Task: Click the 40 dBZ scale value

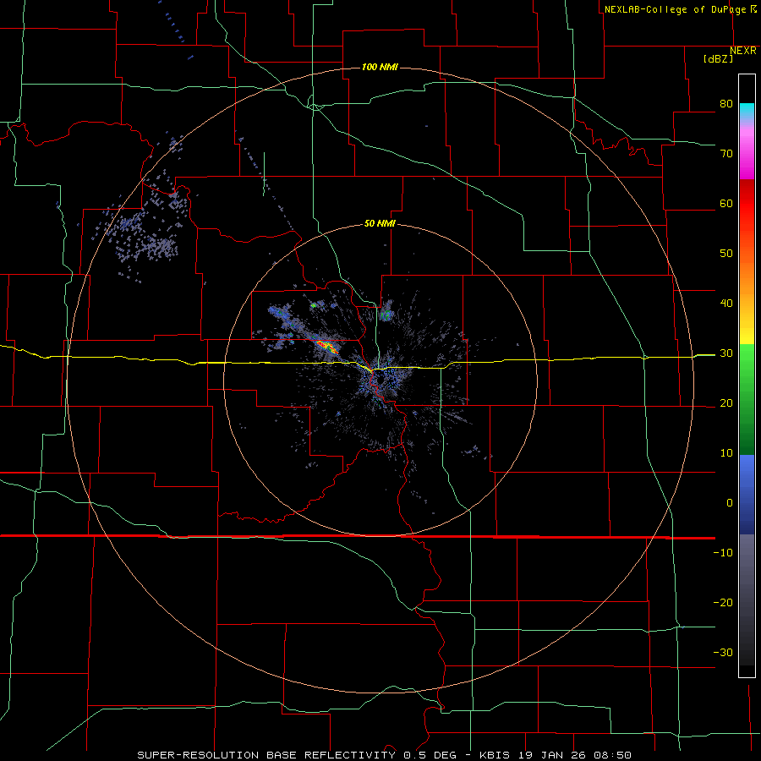Action: (x=726, y=304)
